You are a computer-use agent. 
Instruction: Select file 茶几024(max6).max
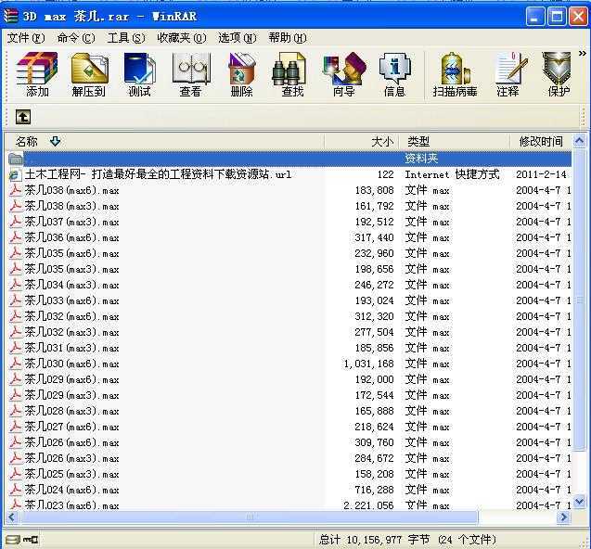point(72,490)
